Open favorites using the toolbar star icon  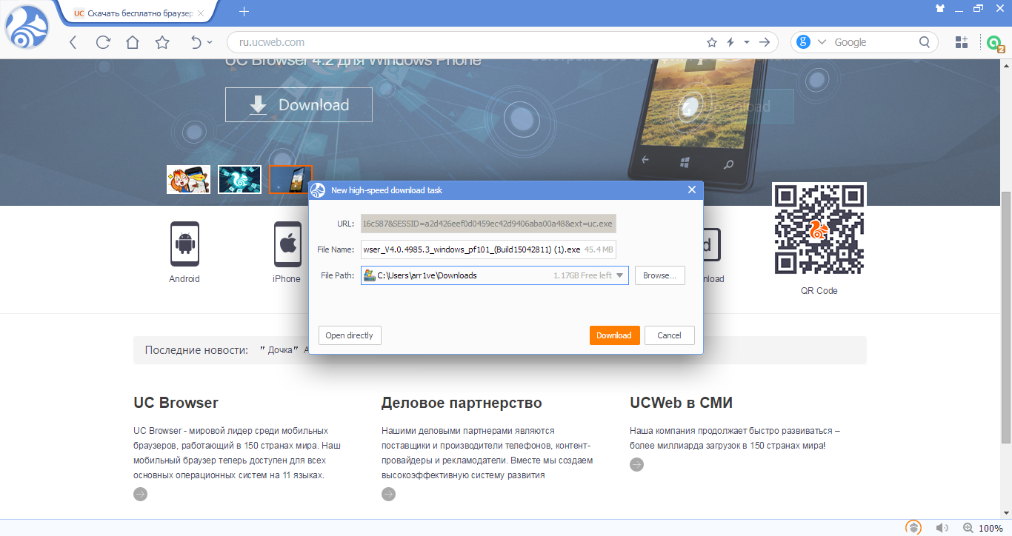(162, 42)
